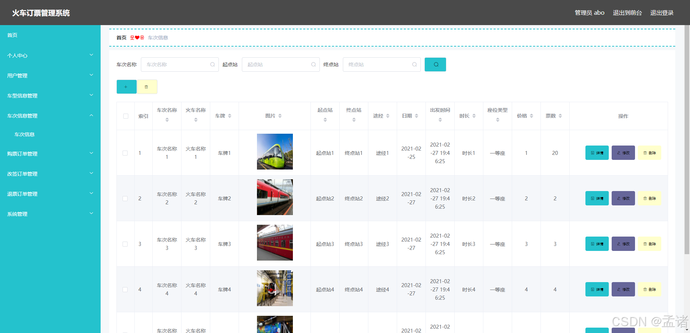Click 车次信息 in the breadcrumb
Viewport: 690px width, 333px height.
(x=158, y=38)
